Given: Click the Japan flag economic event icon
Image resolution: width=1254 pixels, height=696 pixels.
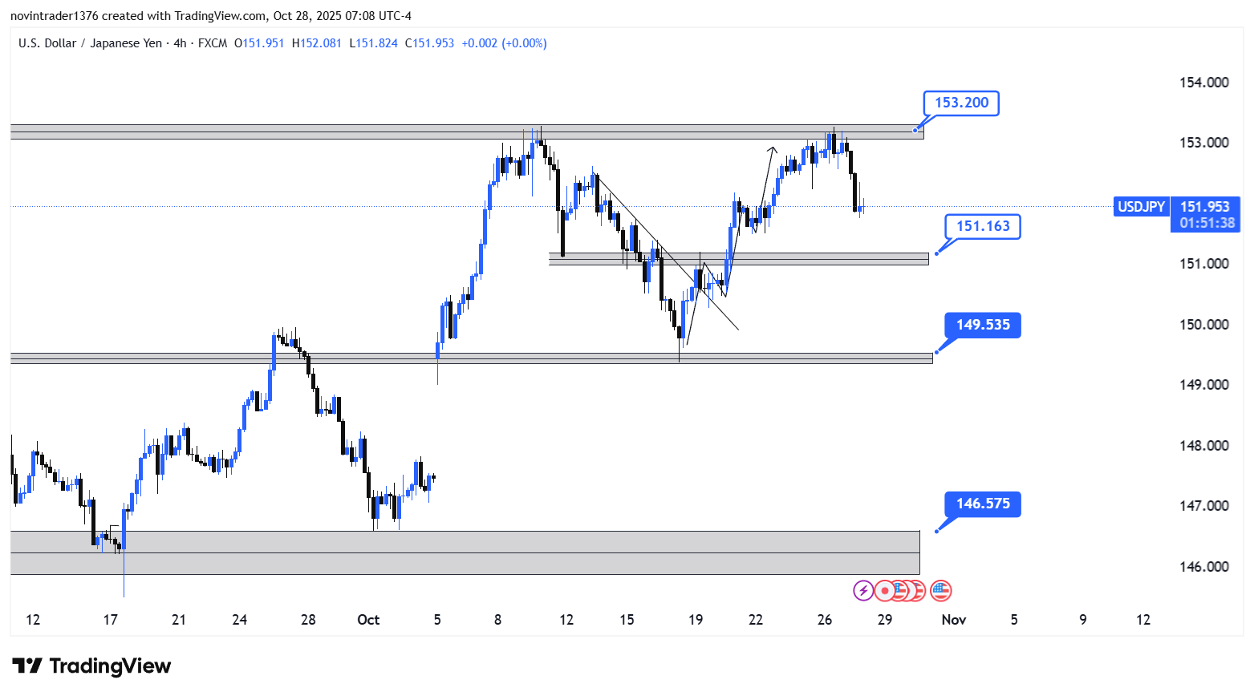Looking at the screenshot, I should click(884, 591).
